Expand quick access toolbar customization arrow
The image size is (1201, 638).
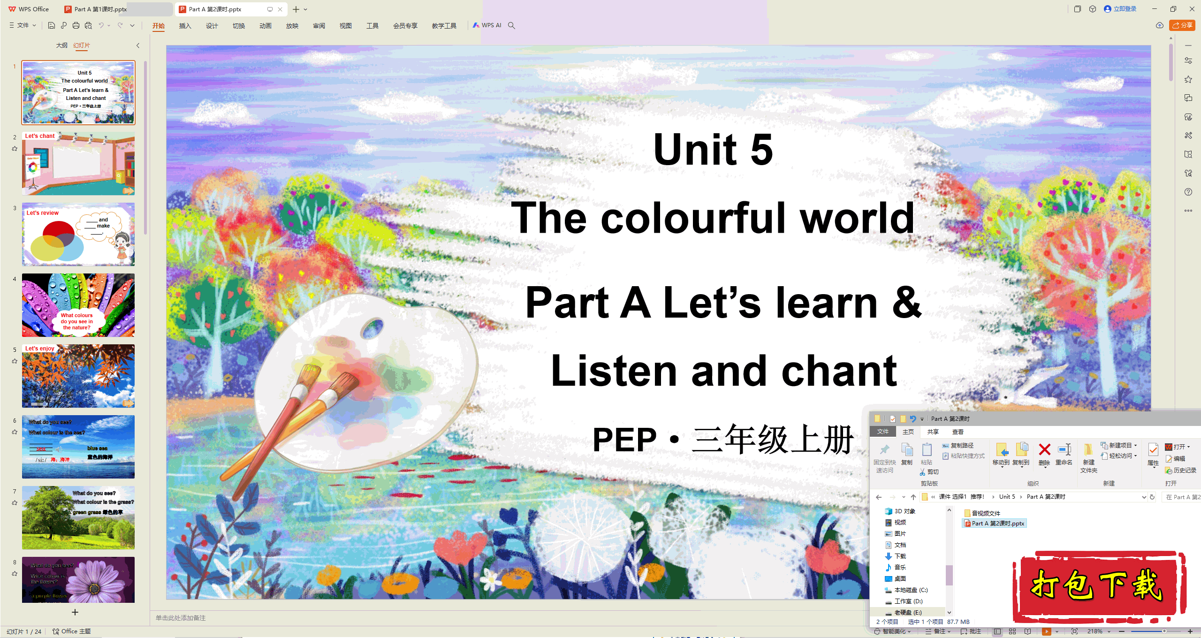132,25
